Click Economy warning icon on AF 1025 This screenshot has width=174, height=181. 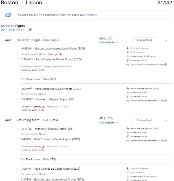[x=43, y=146]
